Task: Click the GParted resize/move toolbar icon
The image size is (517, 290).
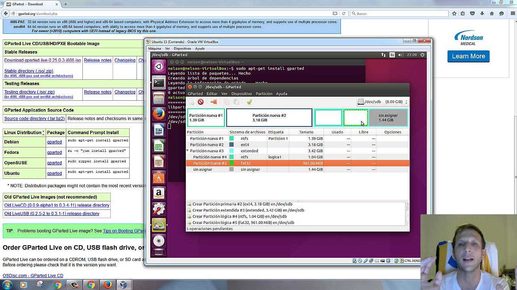Action: pyautogui.click(x=214, y=102)
